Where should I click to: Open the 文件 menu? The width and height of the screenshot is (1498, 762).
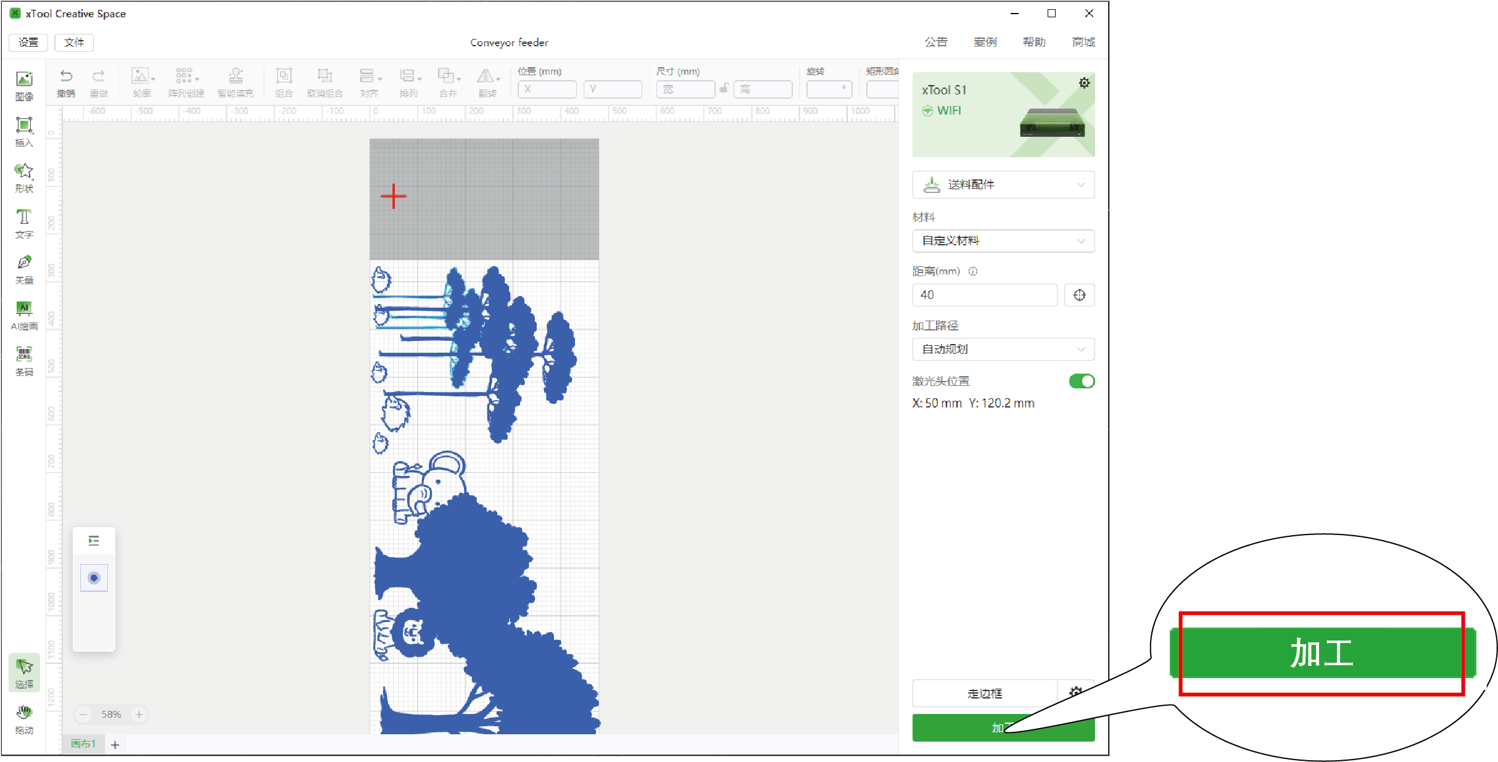click(74, 43)
